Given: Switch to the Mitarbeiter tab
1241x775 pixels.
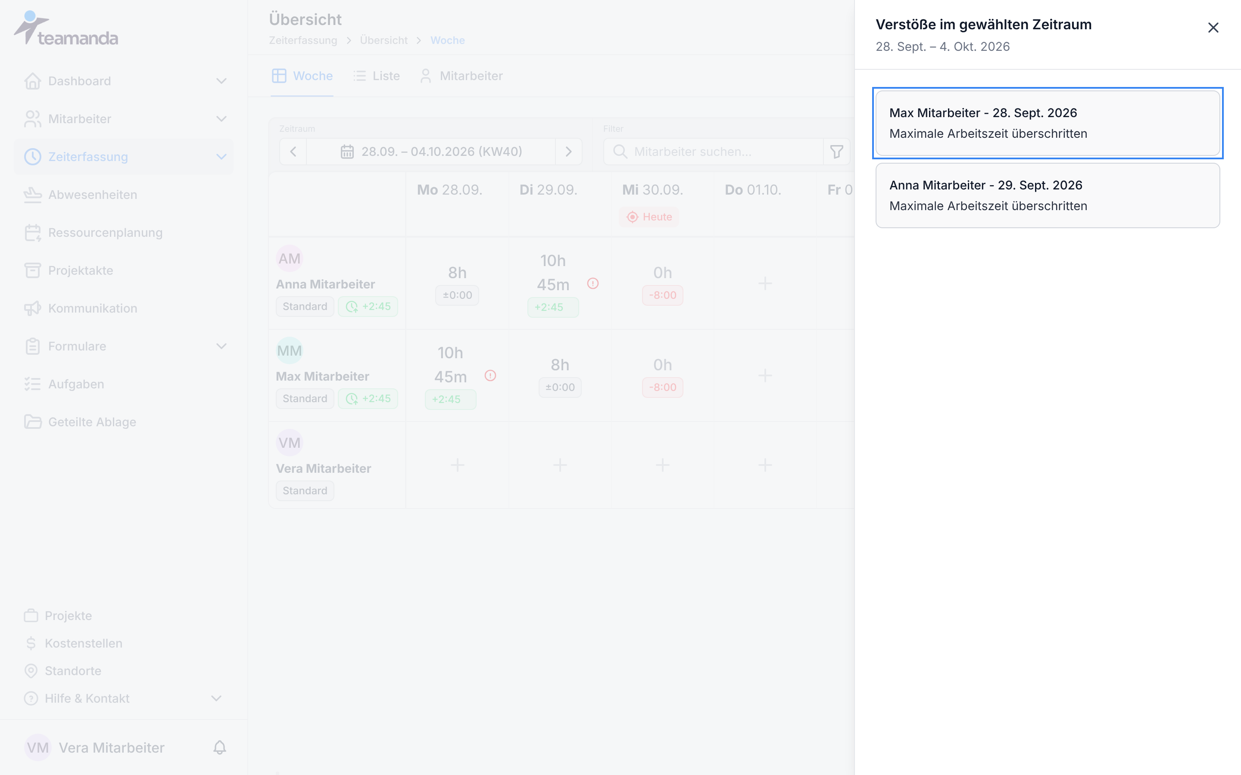Looking at the screenshot, I should coord(461,76).
